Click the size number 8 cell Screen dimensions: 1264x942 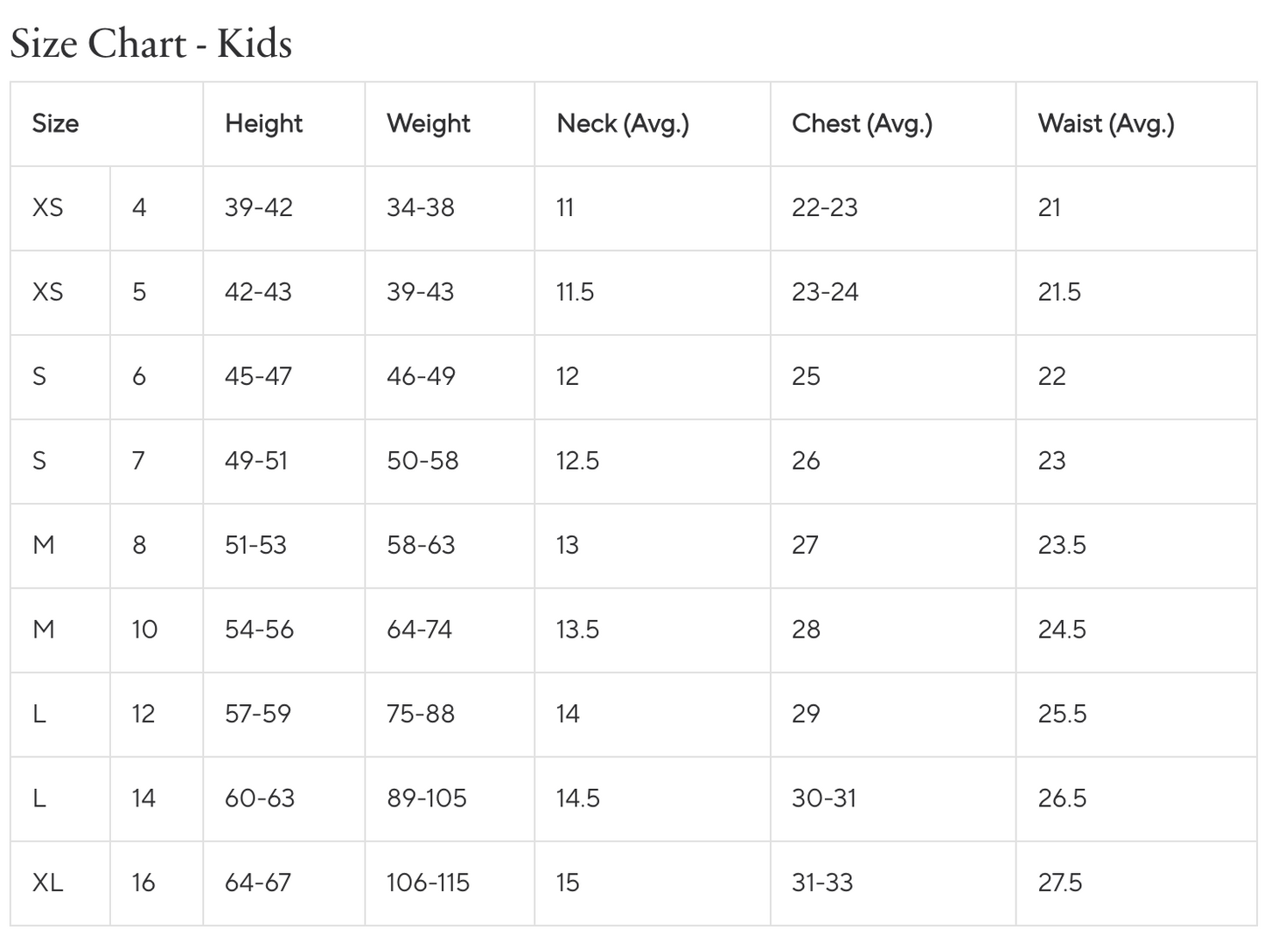pos(139,545)
